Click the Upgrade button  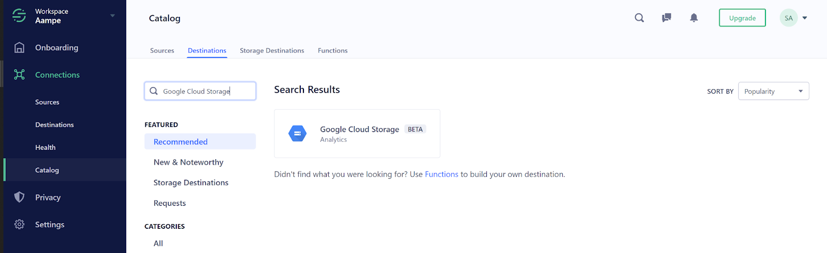tap(742, 18)
